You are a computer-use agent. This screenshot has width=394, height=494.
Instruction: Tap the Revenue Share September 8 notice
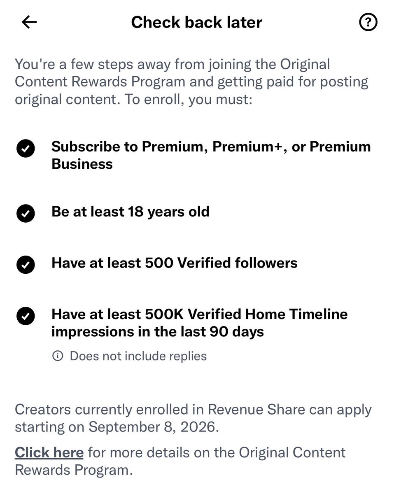click(x=193, y=418)
